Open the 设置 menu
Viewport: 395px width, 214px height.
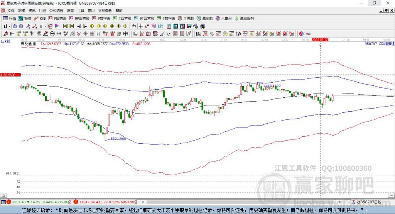pyautogui.click(x=70, y=10)
